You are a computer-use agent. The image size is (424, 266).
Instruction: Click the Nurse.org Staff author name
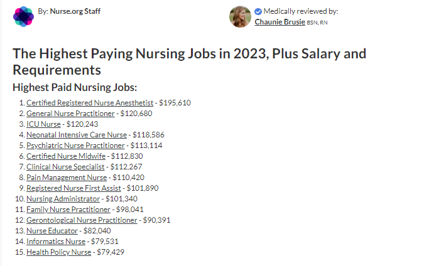[x=75, y=11]
